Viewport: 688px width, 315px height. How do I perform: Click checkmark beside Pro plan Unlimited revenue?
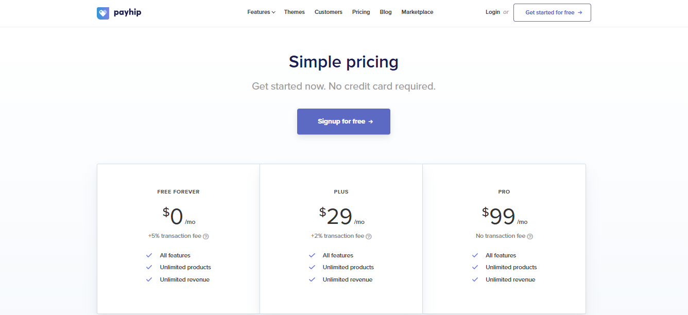[x=475, y=279]
